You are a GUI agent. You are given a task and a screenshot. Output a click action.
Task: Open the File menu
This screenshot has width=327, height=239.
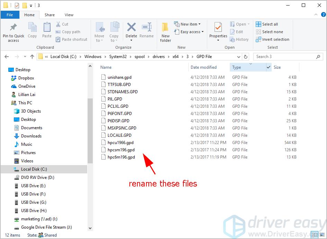click(10, 15)
